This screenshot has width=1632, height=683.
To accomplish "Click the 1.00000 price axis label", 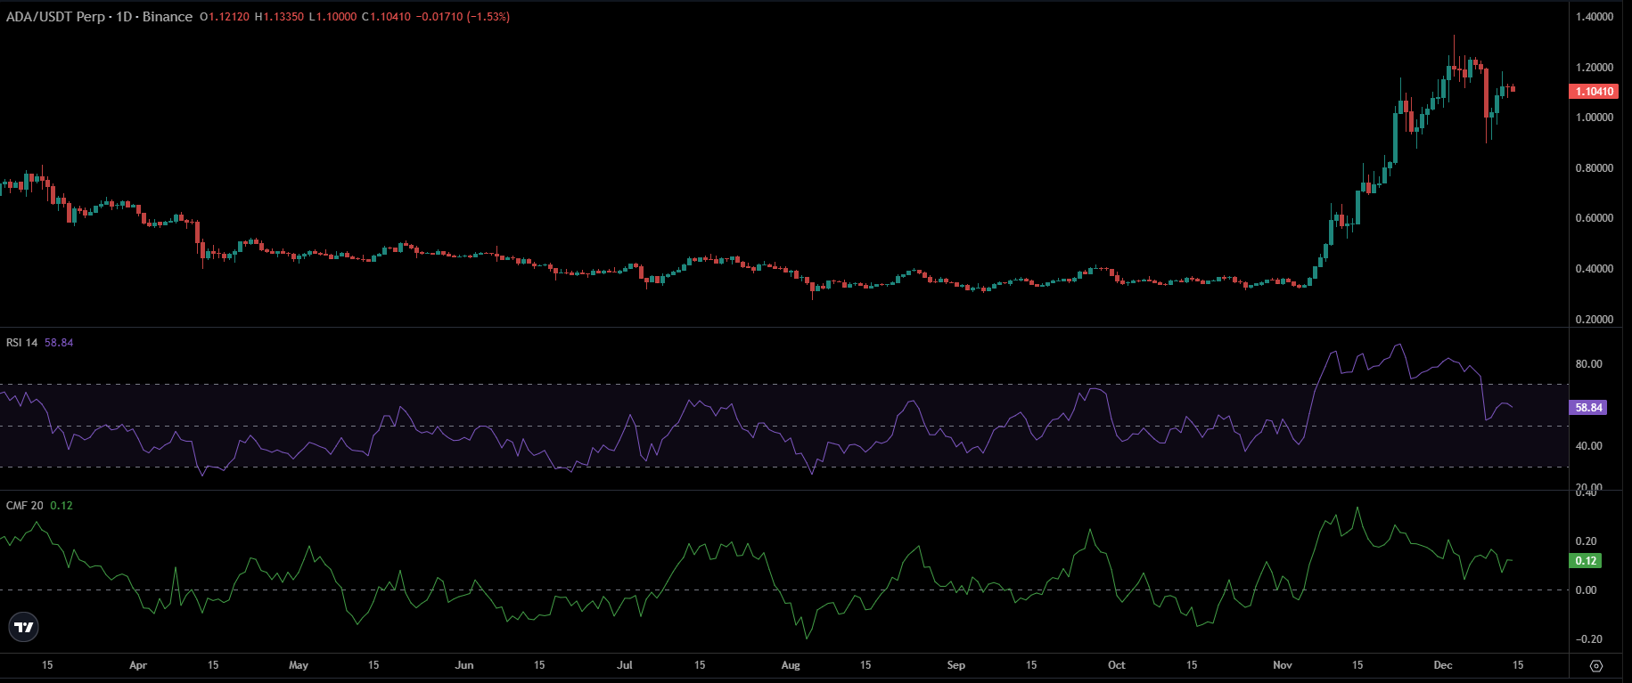I will pyautogui.click(x=1595, y=118).
